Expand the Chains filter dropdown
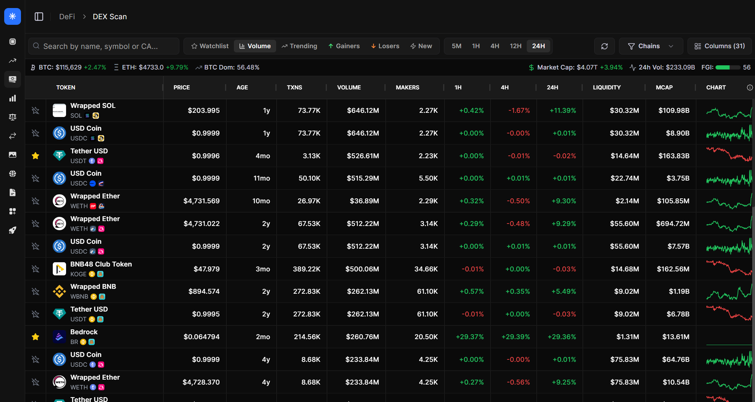This screenshot has height=402, width=755. click(650, 46)
